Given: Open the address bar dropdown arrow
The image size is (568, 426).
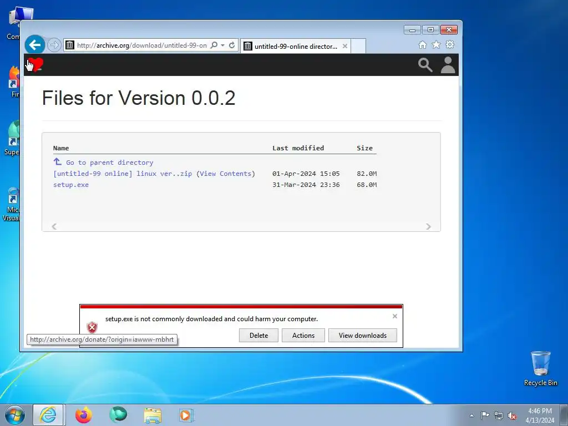Looking at the screenshot, I should (x=222, y=45).
